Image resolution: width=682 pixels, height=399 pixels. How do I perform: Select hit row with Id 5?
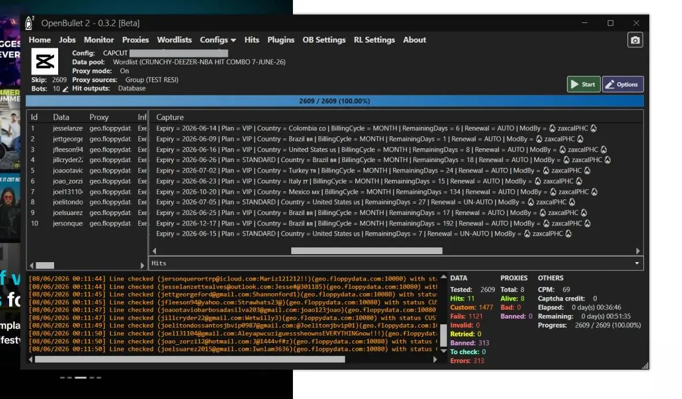(87, 171)
